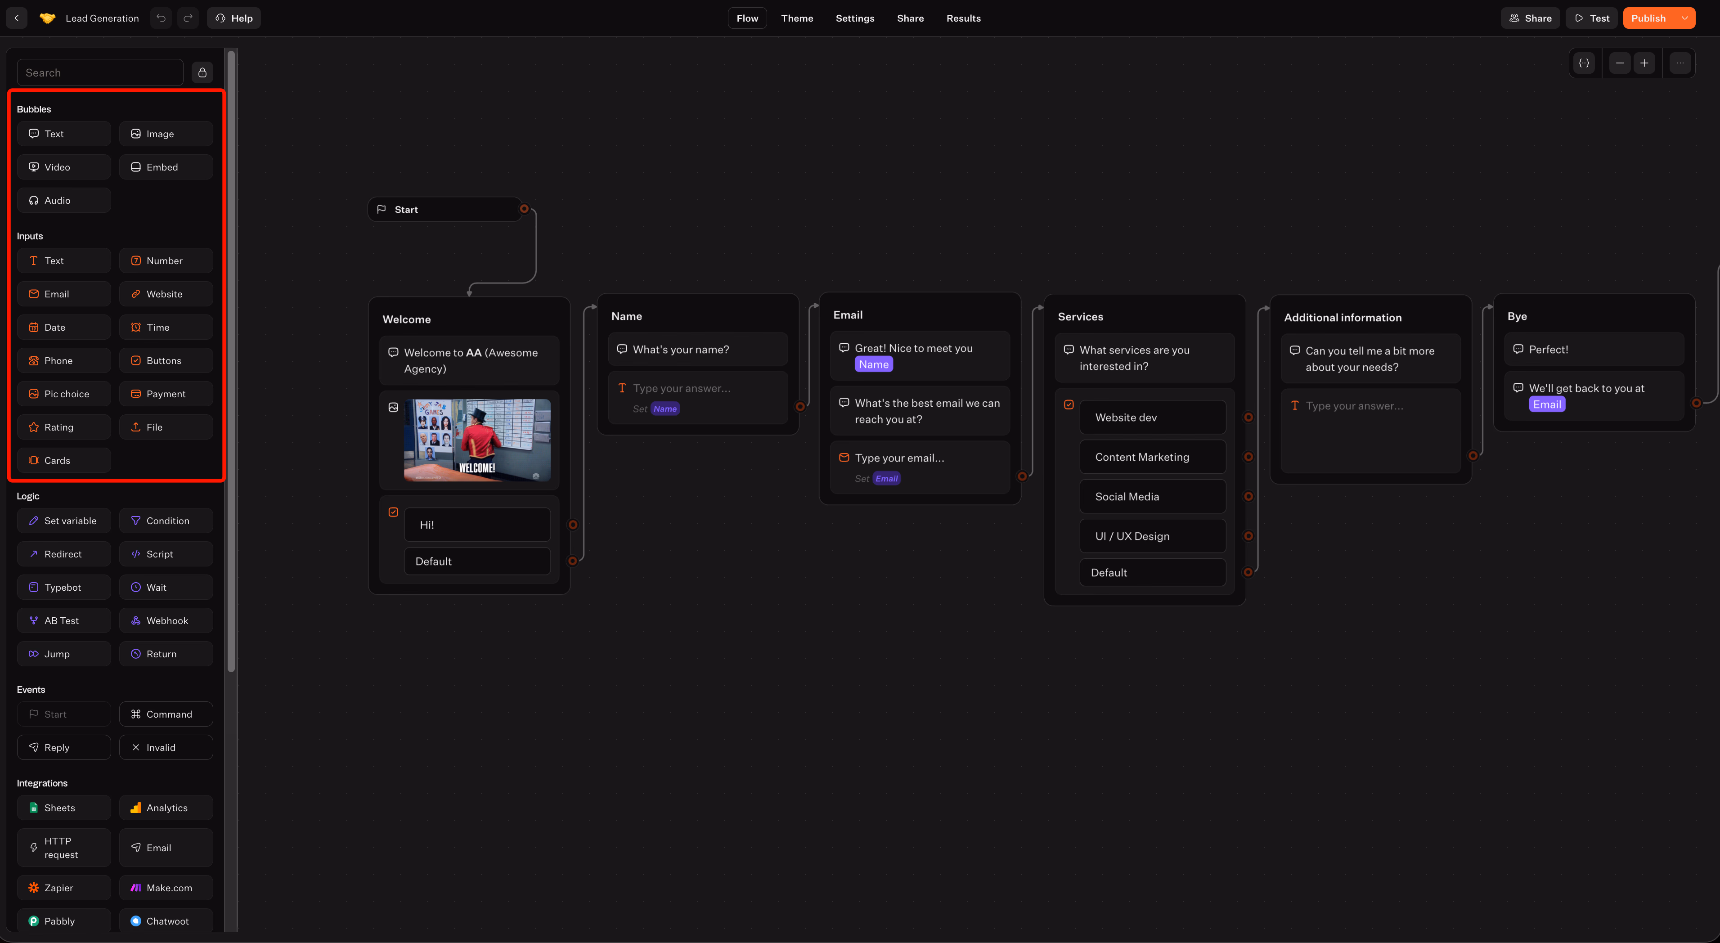
Task: Click the sidebar Search field
Action: click(x=100, y=72)
